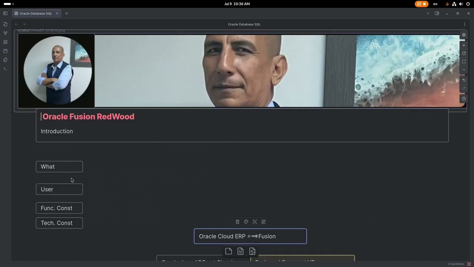Open the network status icon
The image size is (474, 267).
pyautogui.click(x=454, y=4)
